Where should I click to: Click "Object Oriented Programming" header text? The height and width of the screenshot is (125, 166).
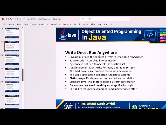pyautogui.click(x=111, y=32)
